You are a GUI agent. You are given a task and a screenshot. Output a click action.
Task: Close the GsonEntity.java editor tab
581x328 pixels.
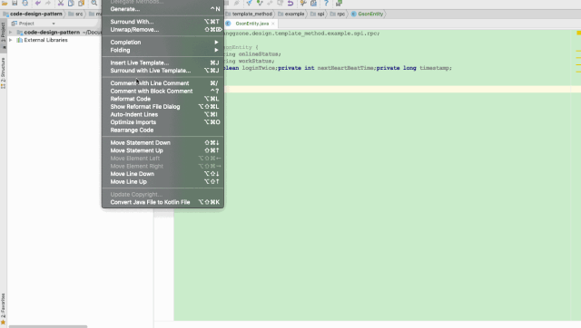click(273, 24)
